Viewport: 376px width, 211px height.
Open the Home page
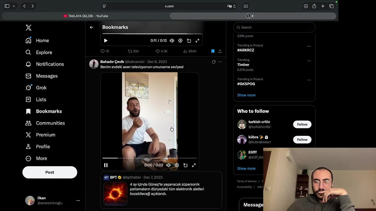(x=37, y=40)
